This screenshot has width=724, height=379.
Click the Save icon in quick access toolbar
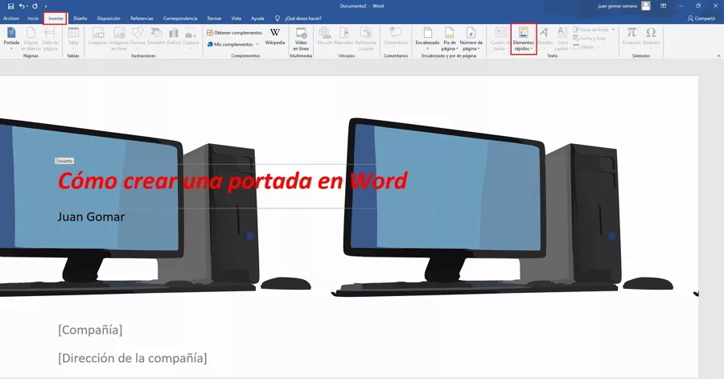click(10, 6)
